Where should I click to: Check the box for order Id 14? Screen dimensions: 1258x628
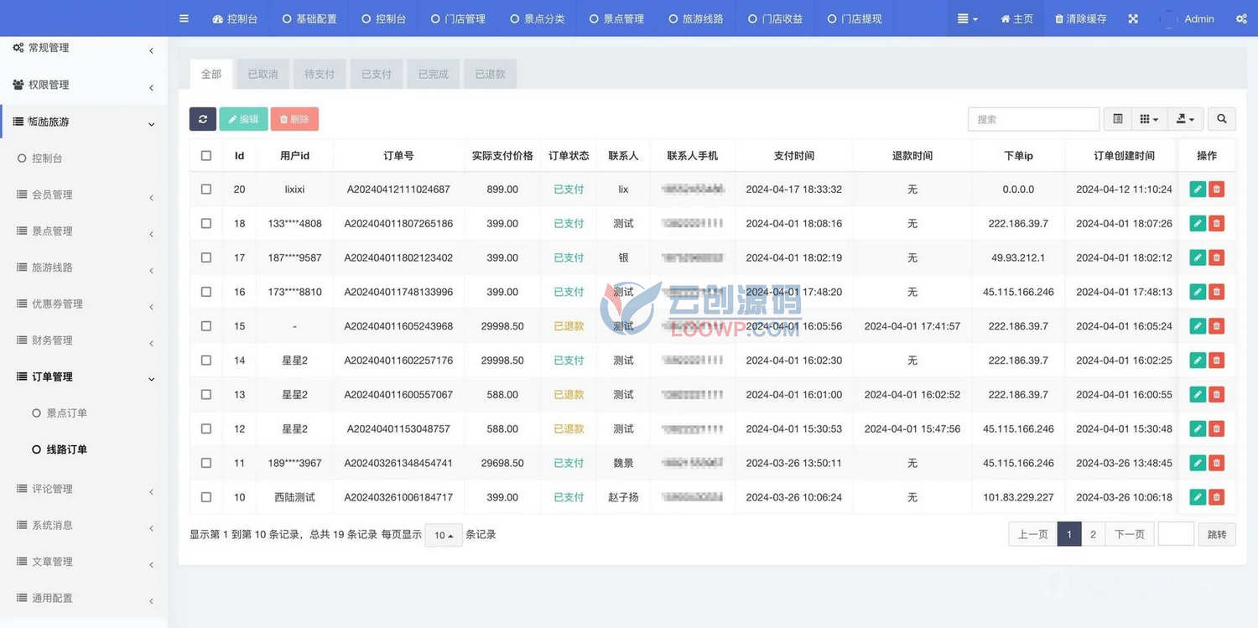point(206,361)
